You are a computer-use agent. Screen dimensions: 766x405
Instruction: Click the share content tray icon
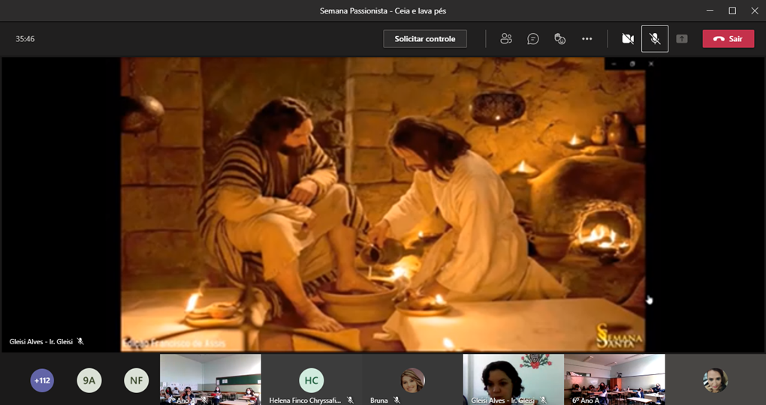coord(681,39)
